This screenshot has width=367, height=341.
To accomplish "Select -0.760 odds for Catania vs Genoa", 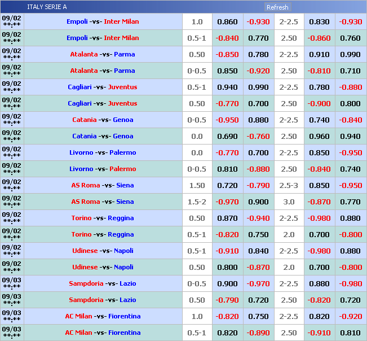I will 258,136.
